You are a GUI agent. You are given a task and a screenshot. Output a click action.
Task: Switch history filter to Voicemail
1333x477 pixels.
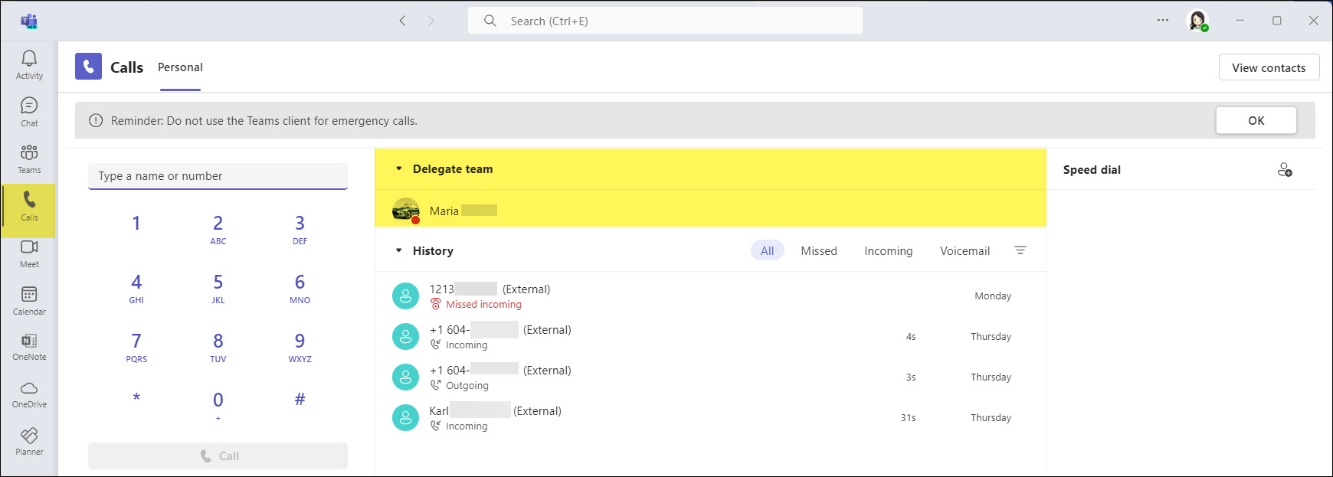[x=965, y=251]
